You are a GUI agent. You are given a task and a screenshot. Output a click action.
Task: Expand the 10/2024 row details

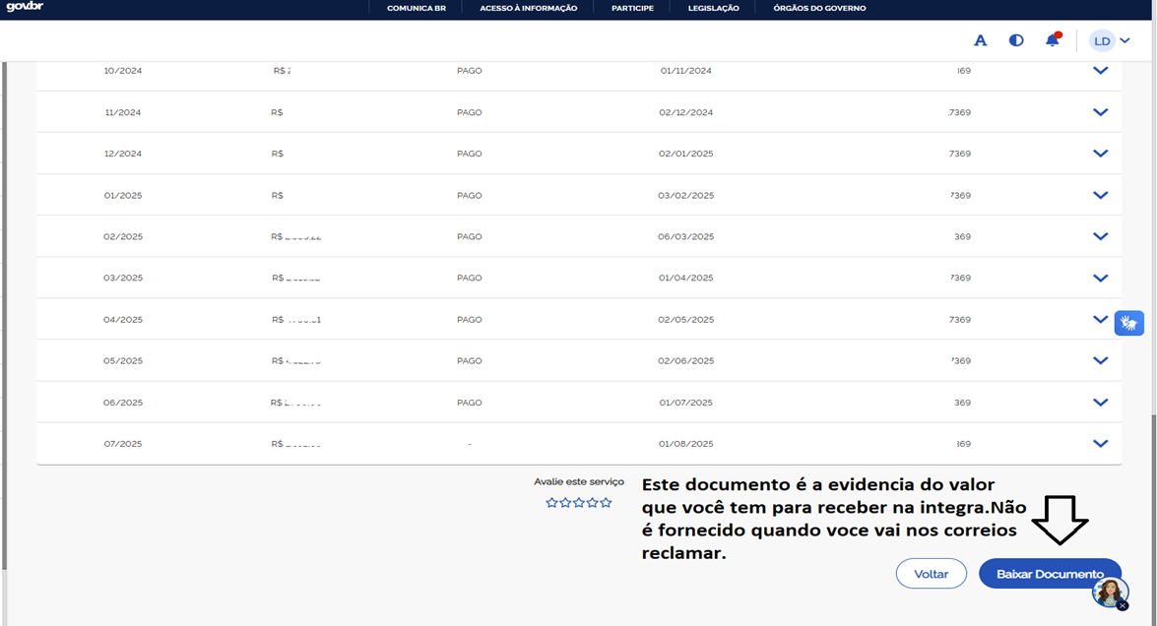(1100, 71)
